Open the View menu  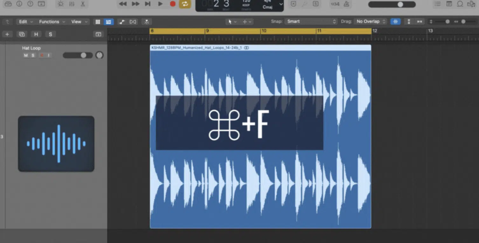click(79, 22)
